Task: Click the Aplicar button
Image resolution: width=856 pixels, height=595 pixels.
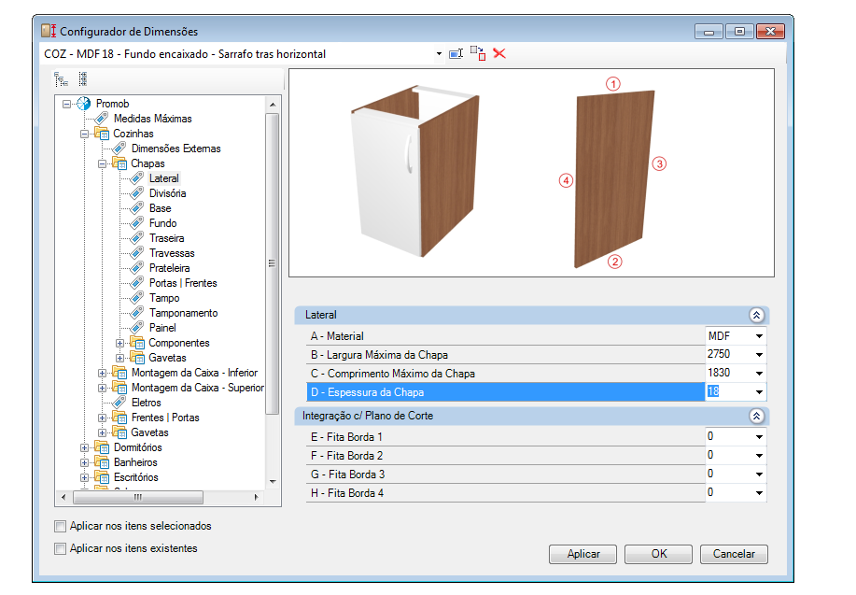Action: coord(583,554)
